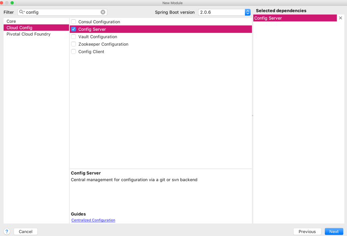Open the Spring Boot version dropdown
Image resolution: width=347 pixels, height=236 pixels.
point(248,12)
